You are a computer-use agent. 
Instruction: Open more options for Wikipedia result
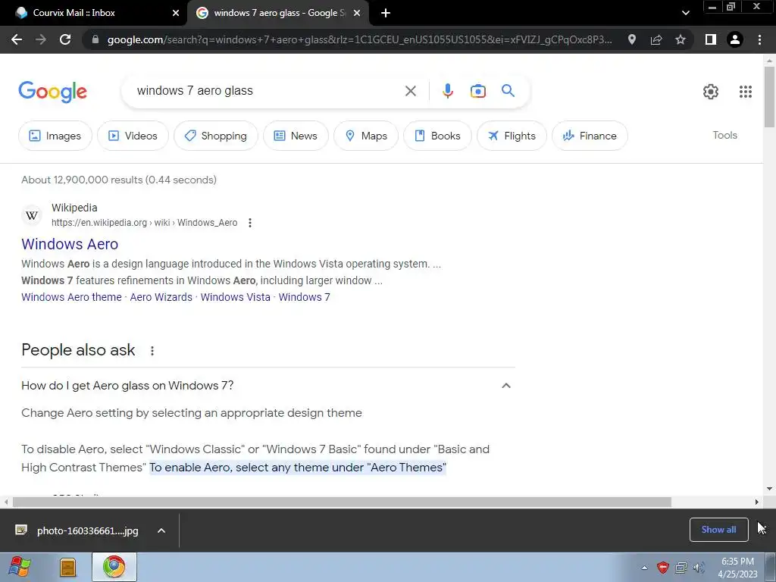[250, 223]
